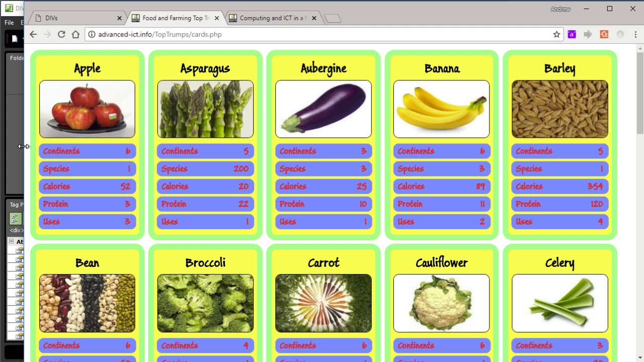
Task: Click the green tag icon in Tag panel
Action: pyautogui.click(x=15, y=219)
